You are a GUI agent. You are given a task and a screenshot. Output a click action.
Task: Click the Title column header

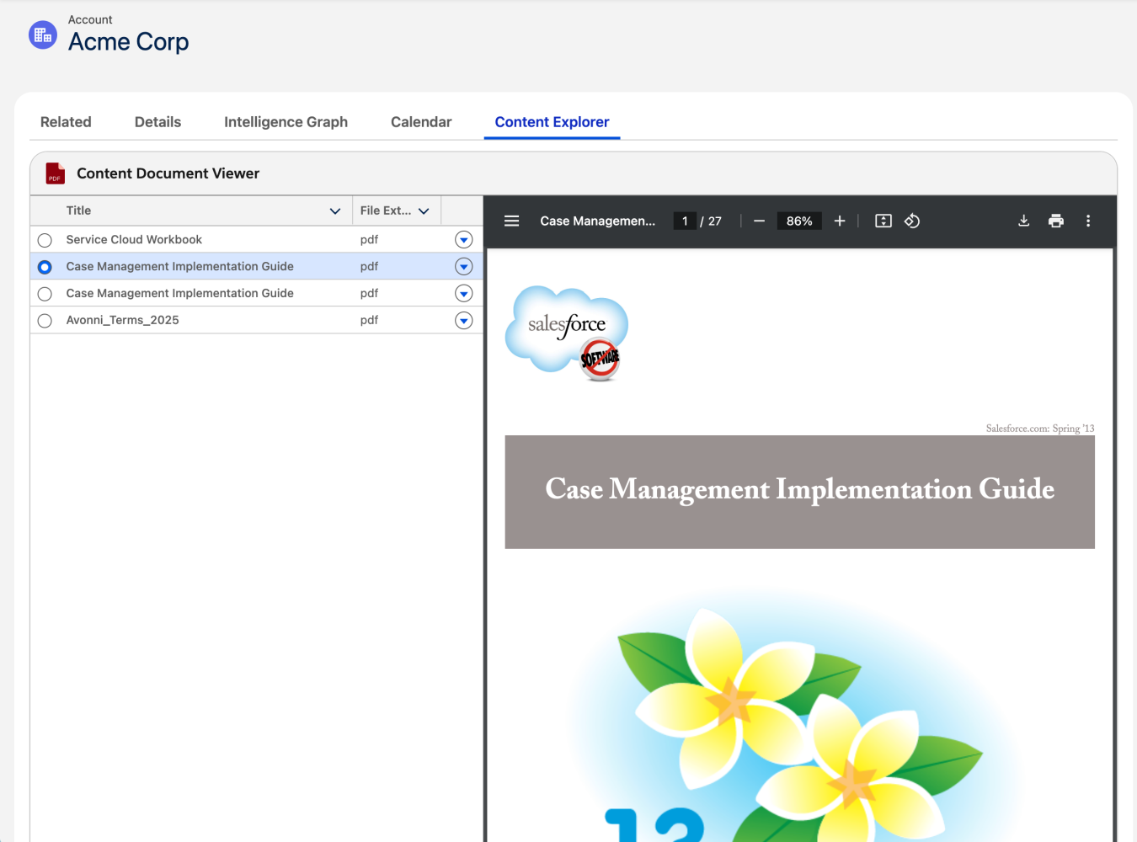(x=191, y=210)
